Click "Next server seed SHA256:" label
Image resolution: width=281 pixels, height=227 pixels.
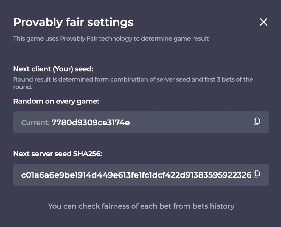(x=57, y=154)
